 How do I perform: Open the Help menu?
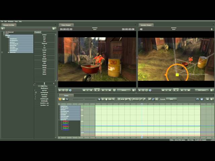tap(20, 21)
